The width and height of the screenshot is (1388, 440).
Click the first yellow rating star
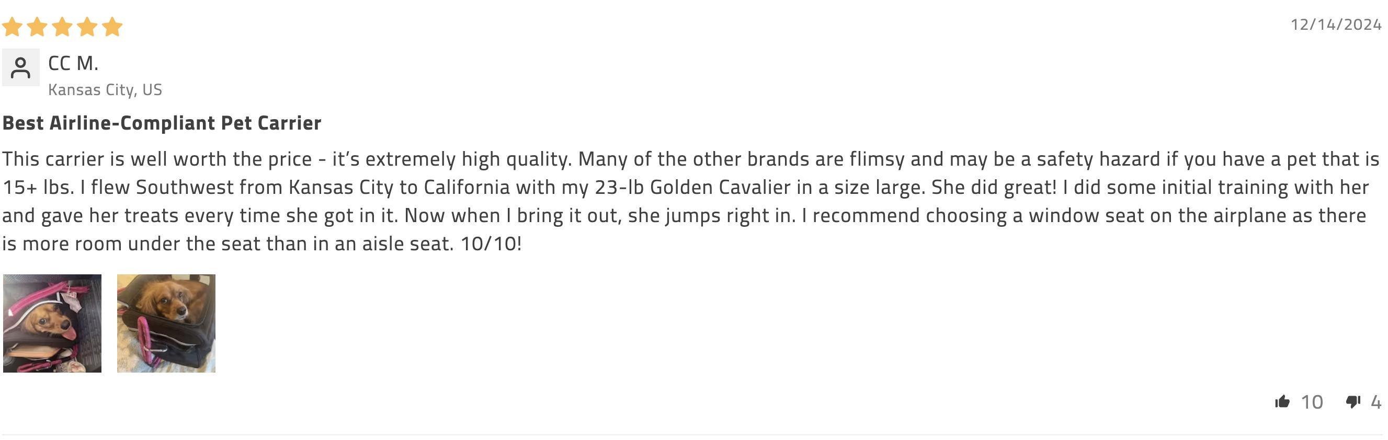coord(12,26)
